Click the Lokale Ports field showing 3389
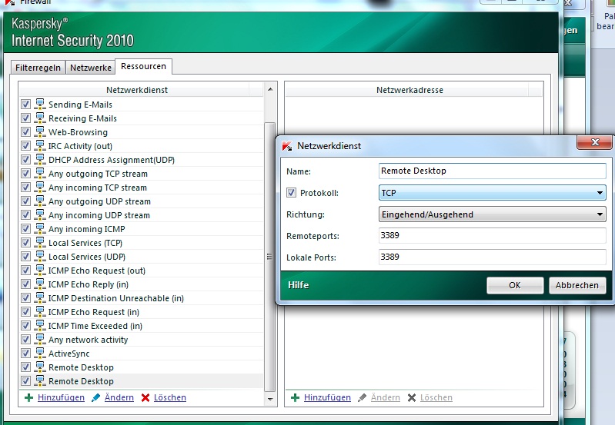Image resolution: width=615 pixels, height=425 pixels. pos(493,257)
